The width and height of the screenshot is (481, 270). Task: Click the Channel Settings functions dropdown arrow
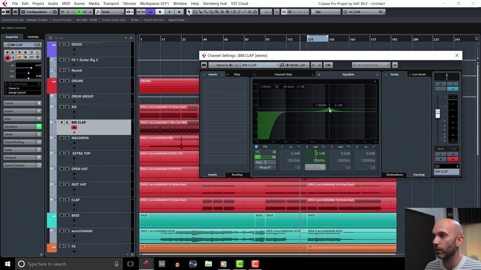(x=395, y=65)
